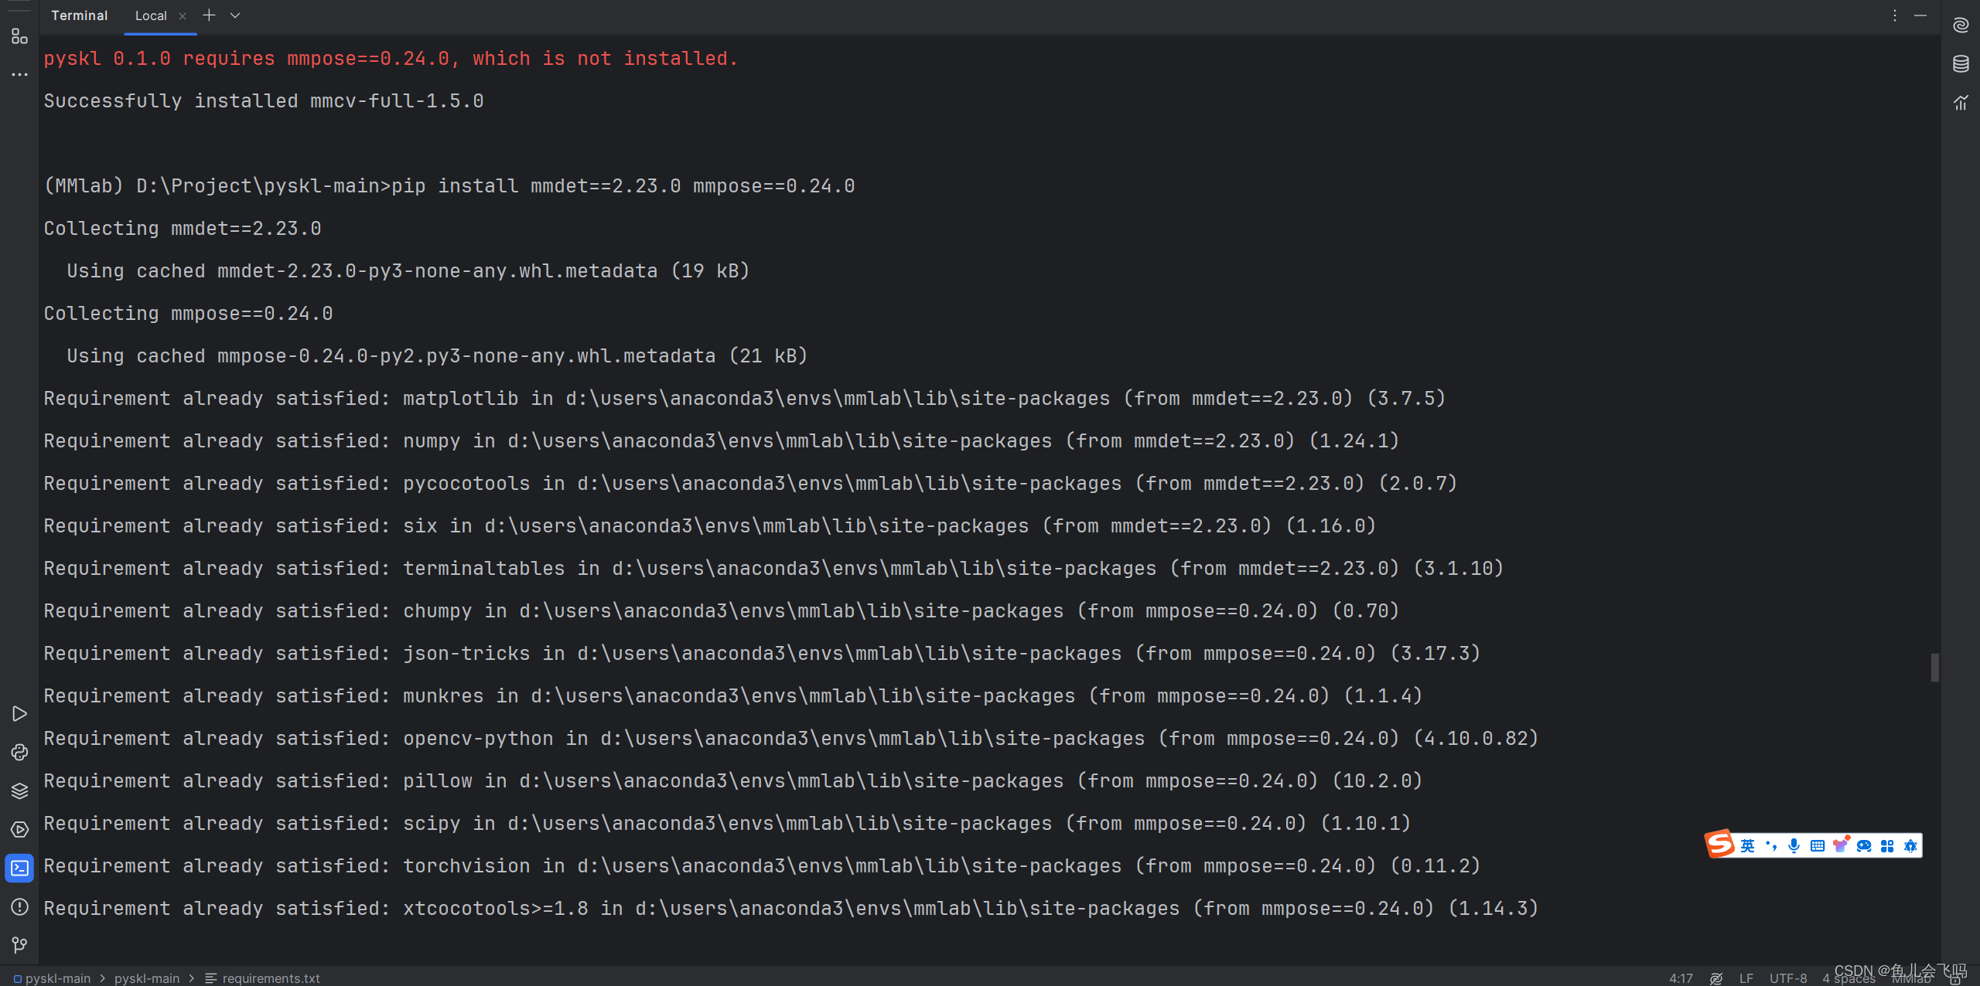
Task: Open the profiler chart panel on right sidebar
Action: coord(1961,102)
